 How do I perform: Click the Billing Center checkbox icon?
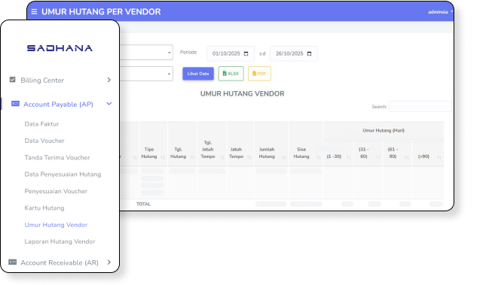click(x=13, y=80)
